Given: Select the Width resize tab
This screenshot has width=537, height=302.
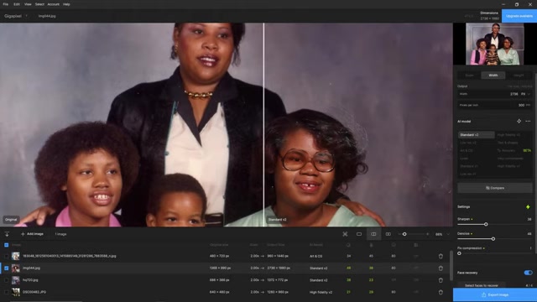Looking at the screenshot, I should pos(493,75).
